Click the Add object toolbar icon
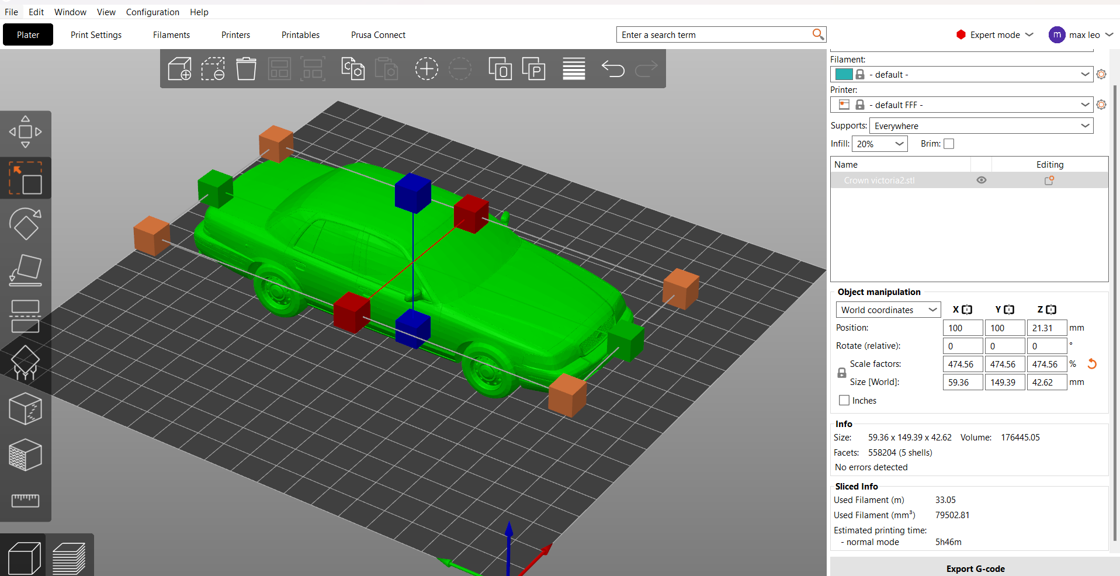Viewport: 1120px width, 576px height. (x=179, y=69)
